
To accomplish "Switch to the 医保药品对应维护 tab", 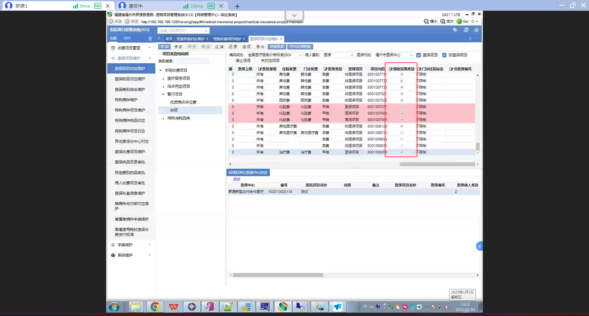I will (191, 39).
